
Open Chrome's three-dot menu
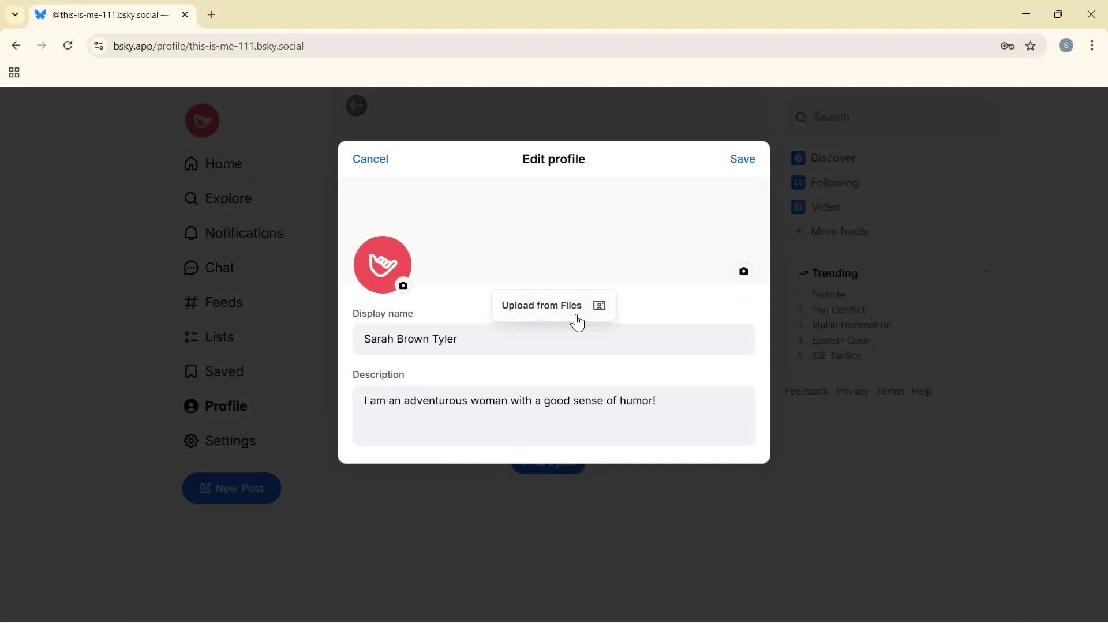[x=1094, y=46]
